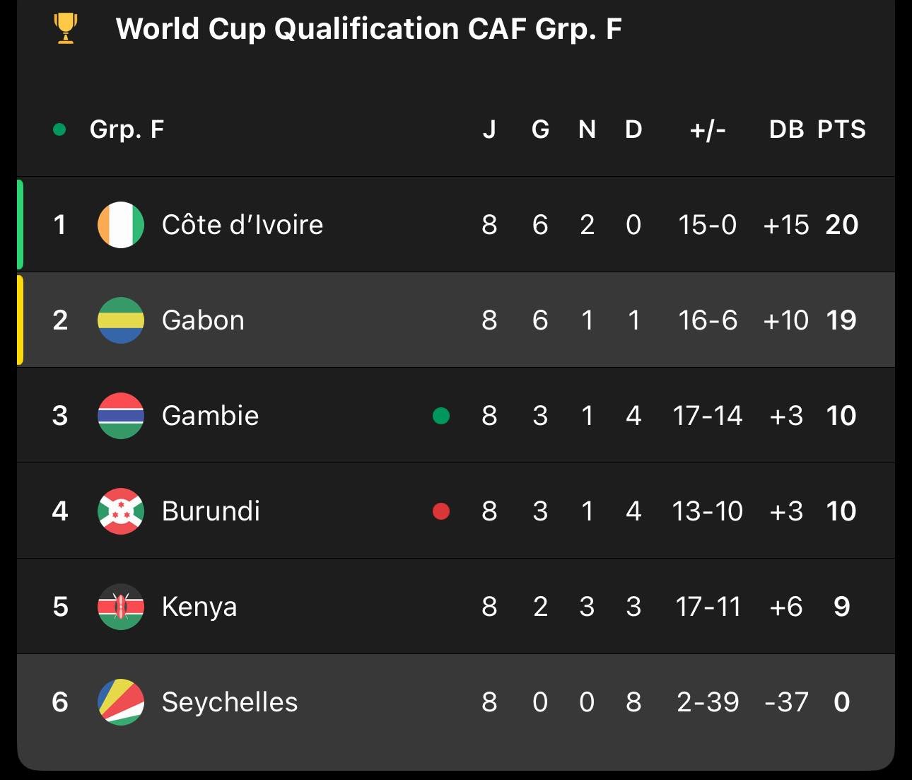The height and width of the screenshot is (780, 912).
Task: Select the Seychelles team name
Action: 230,702
